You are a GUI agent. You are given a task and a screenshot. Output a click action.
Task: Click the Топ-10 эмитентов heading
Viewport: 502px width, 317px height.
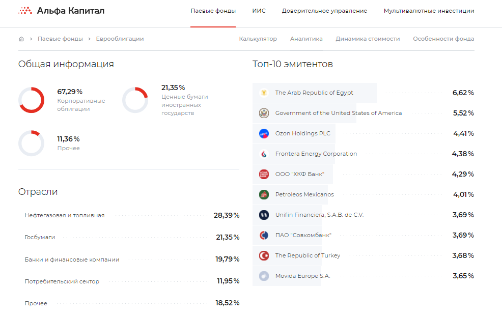293,64
